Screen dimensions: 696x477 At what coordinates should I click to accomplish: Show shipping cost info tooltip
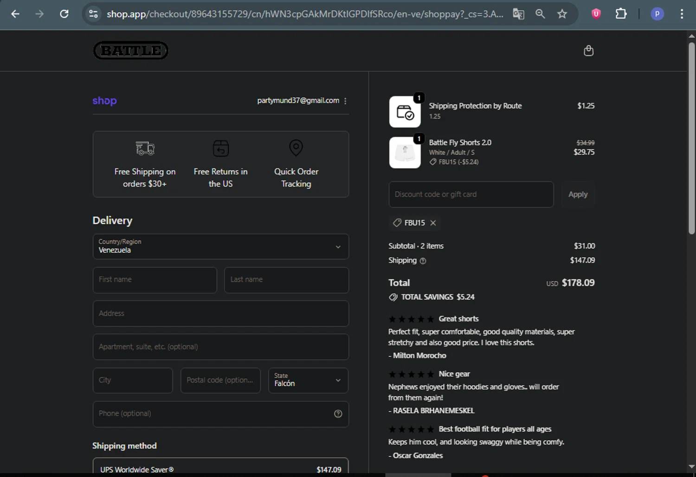coord(423,261)
